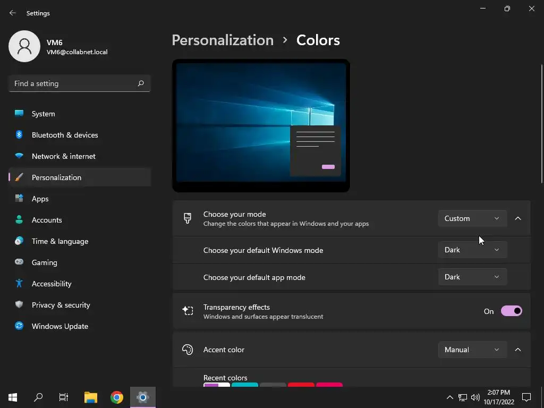Go to Gaming settings
The width and height of the screenshot is (544, 408).
80,262
